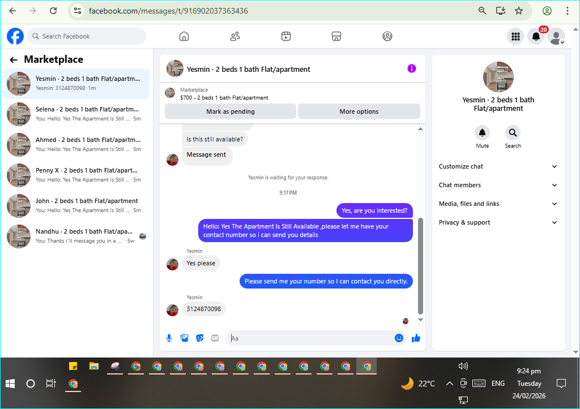
Task: Go back with the Marketplace arrow
Action: (14, 59)
